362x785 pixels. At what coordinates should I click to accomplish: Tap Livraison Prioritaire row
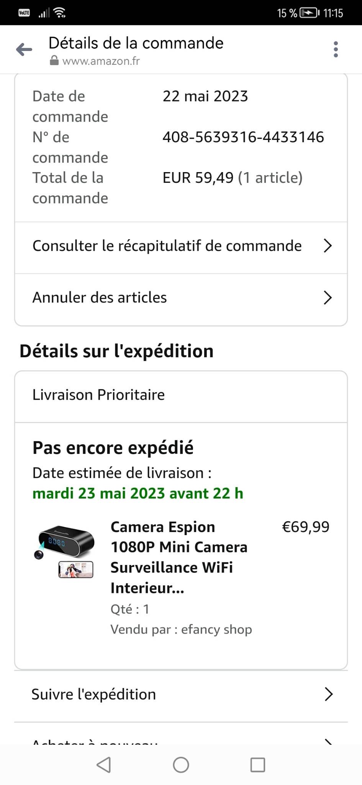coord(98,395)
